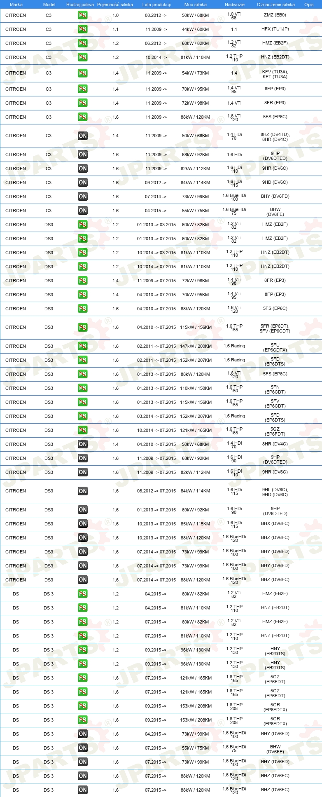Select PB icon in Citroen C3 8FP (EP3) row

83,89
